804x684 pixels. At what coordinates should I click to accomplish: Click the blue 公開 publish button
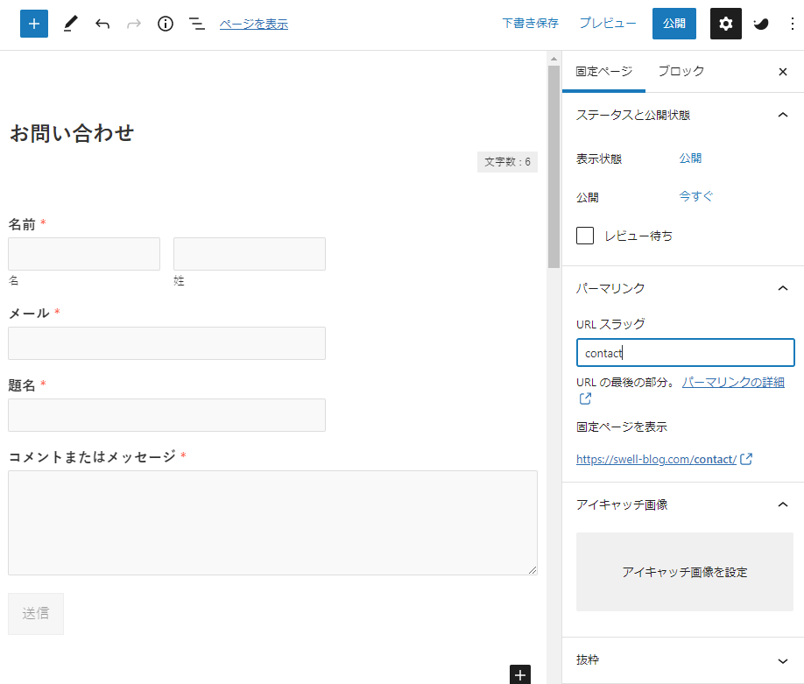click(674, 24)
